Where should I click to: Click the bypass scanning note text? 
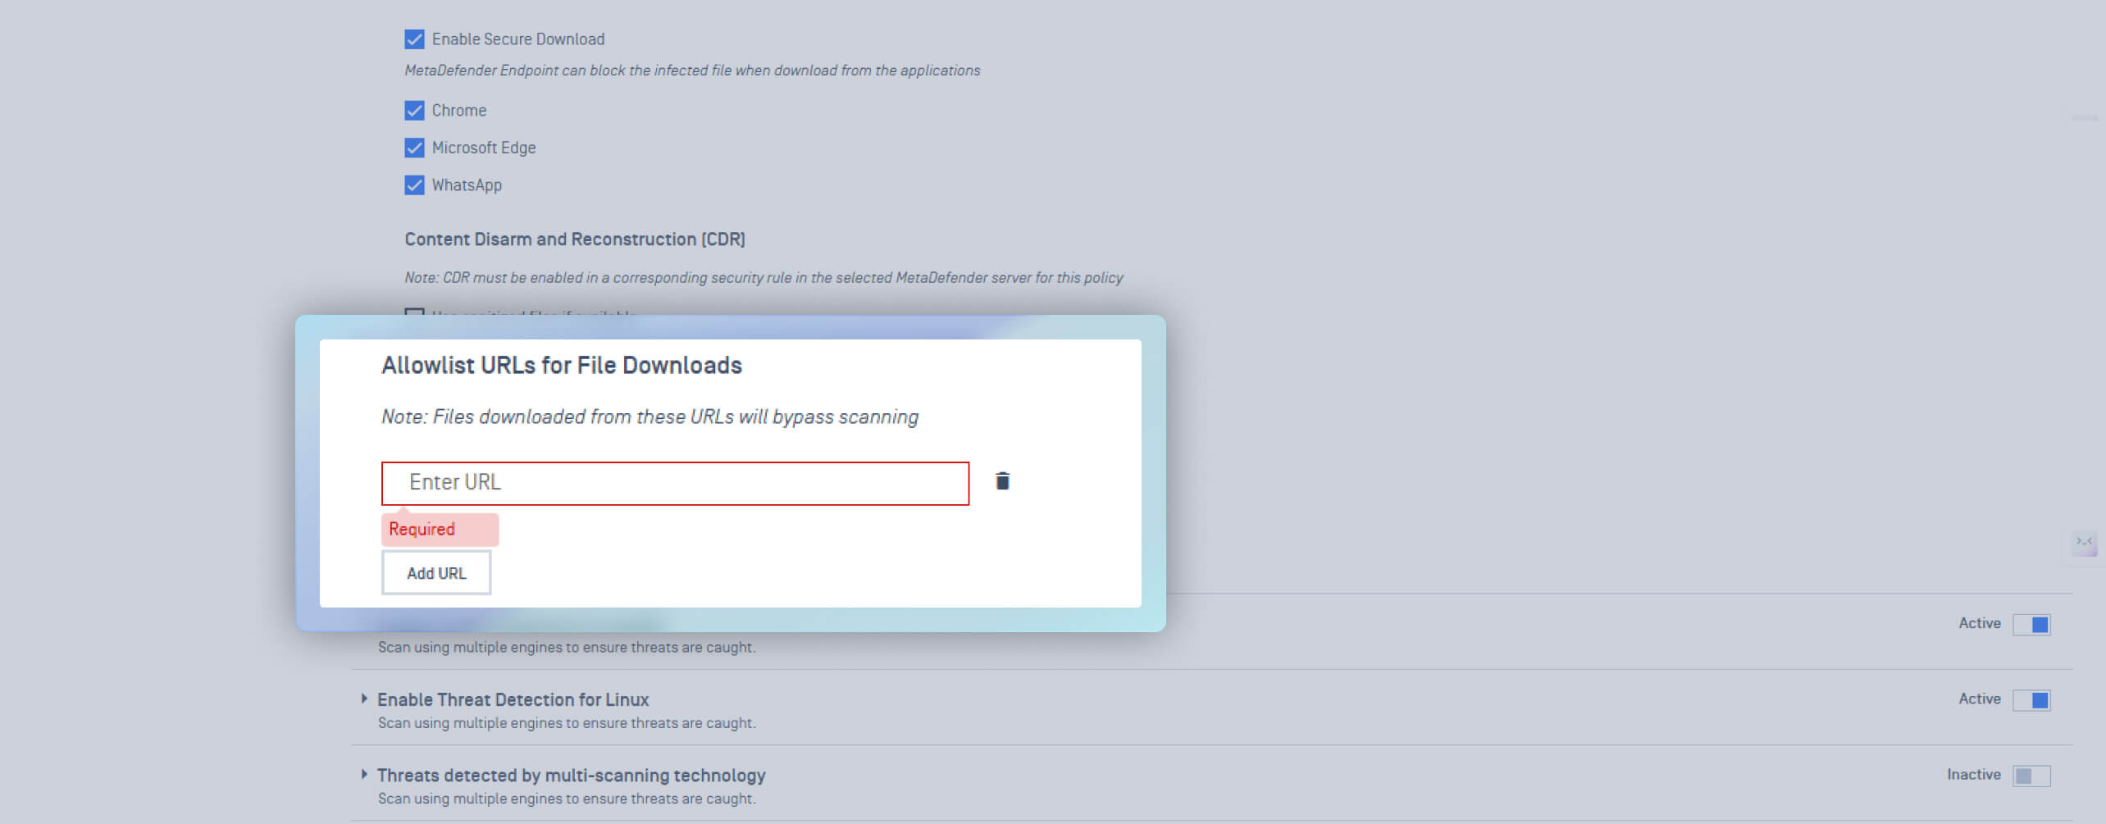[650, 417]
